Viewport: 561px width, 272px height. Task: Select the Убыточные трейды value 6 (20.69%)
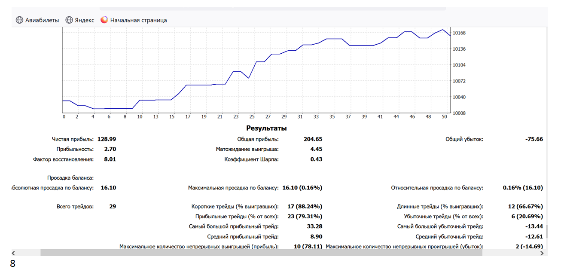point(527,217)
